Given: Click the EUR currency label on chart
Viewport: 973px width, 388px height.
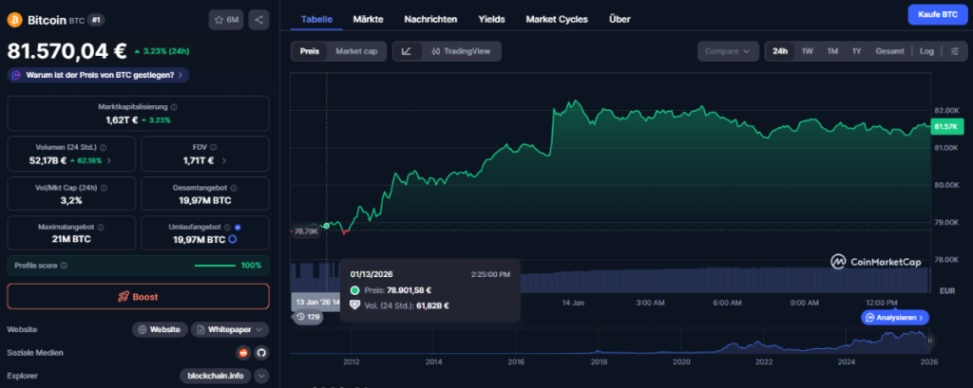Looking at the screenshot, I should tap(947, 290).
